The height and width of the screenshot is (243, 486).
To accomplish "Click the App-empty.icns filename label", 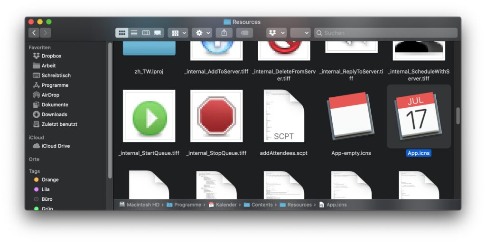I will click(351, 153).
